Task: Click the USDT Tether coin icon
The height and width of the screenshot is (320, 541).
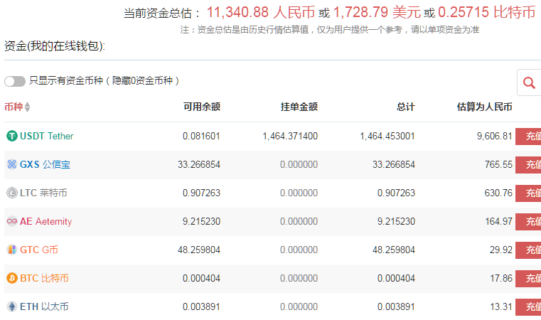Action: [12, 136]
